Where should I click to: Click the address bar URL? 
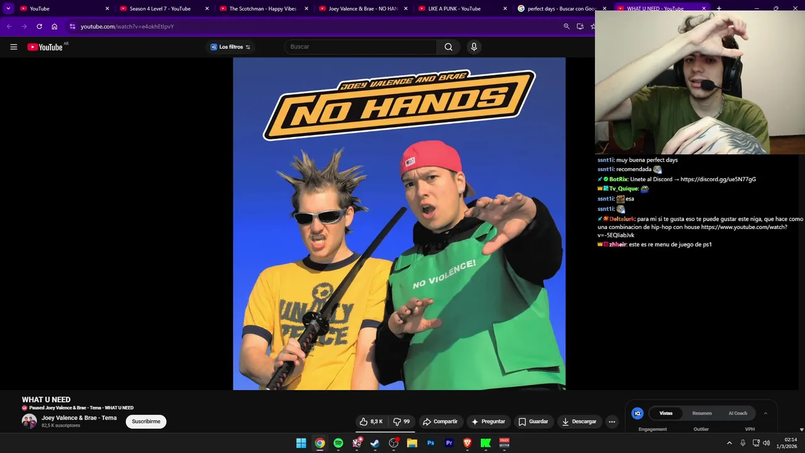(x=127, y=26)
